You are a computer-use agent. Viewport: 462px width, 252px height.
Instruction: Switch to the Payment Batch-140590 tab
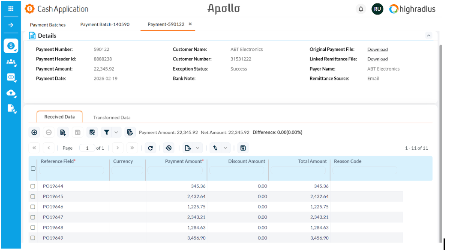pos(105,24)
